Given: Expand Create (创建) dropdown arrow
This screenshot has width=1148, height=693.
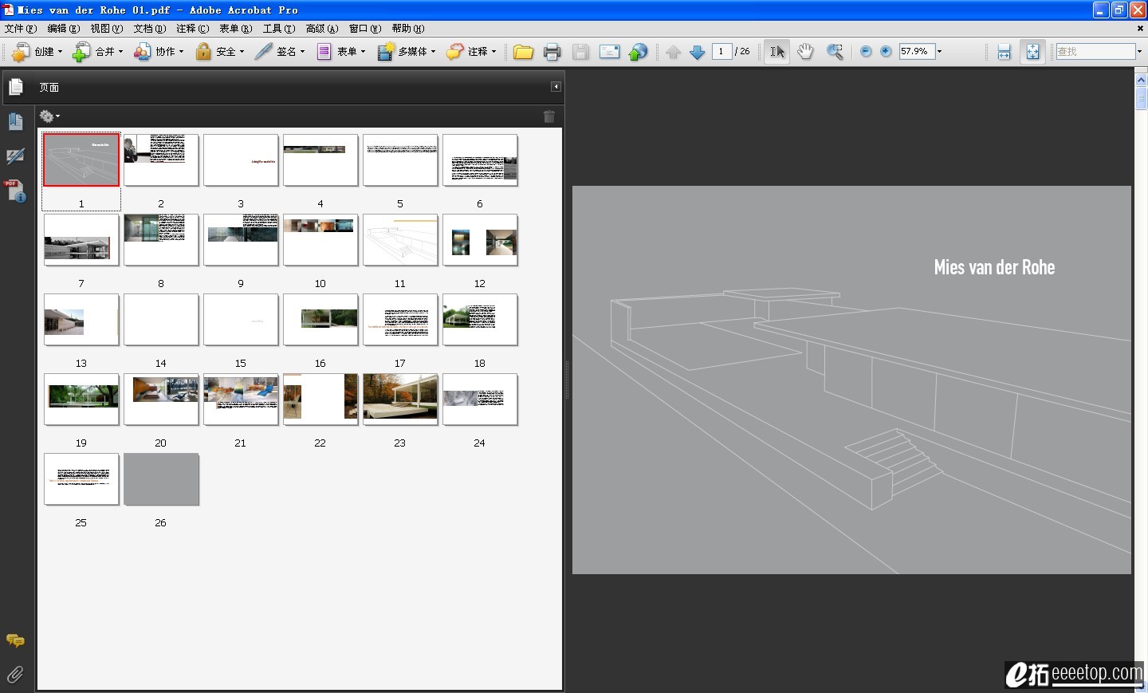Looking at the screenshot, I should 60,52.
